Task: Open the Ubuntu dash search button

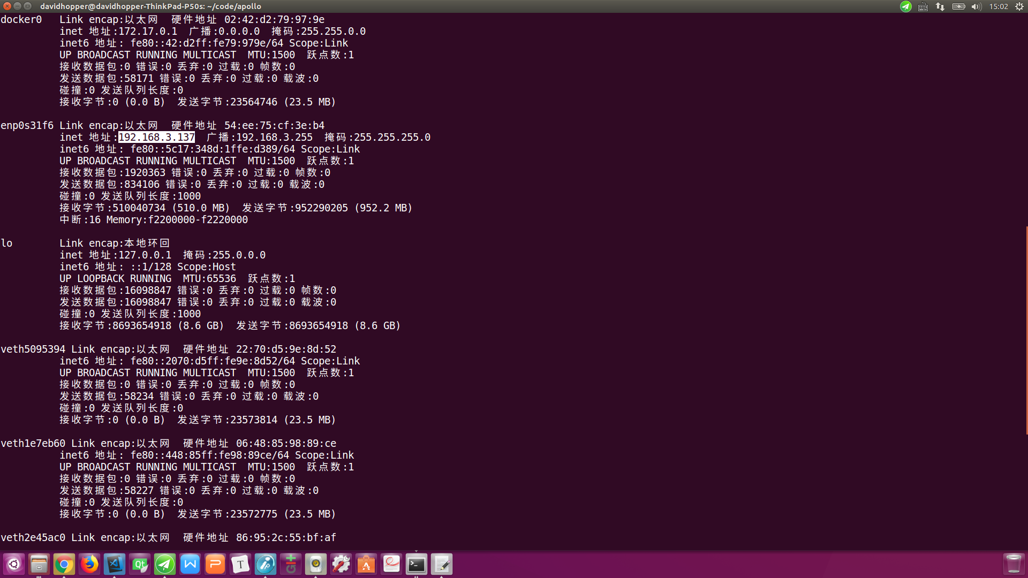Action: (14, 564)
